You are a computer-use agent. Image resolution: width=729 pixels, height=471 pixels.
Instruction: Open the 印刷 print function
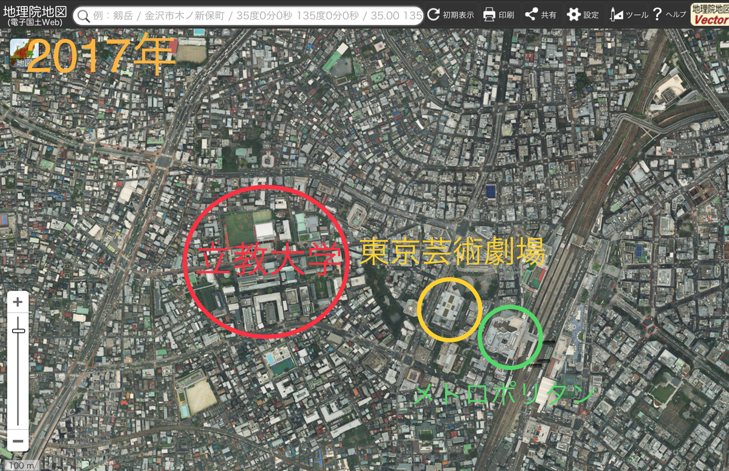tap(498, 15)
